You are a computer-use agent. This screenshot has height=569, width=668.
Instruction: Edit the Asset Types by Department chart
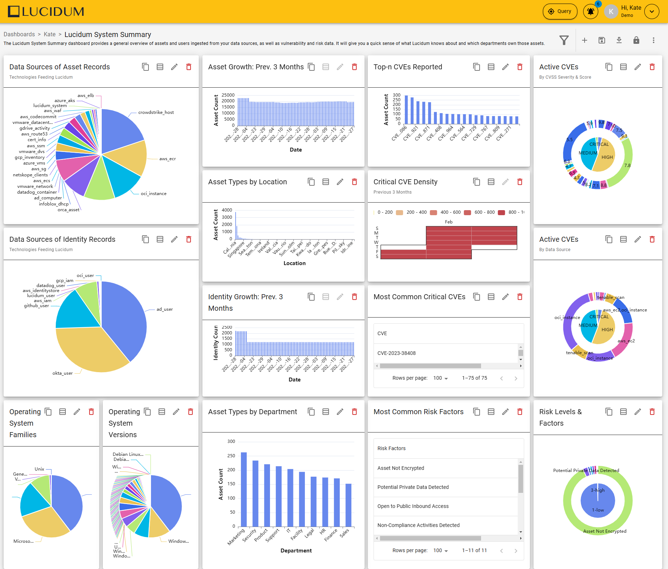click(340, 412)
